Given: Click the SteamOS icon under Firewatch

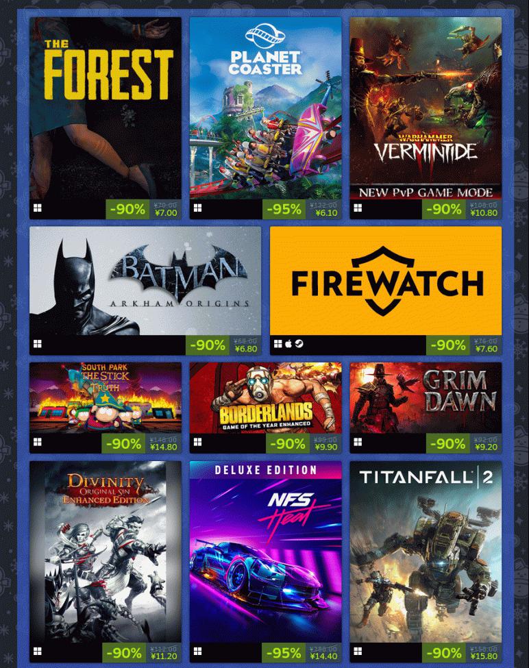Looking at the screenshot, I should click(x=299, y=343).
